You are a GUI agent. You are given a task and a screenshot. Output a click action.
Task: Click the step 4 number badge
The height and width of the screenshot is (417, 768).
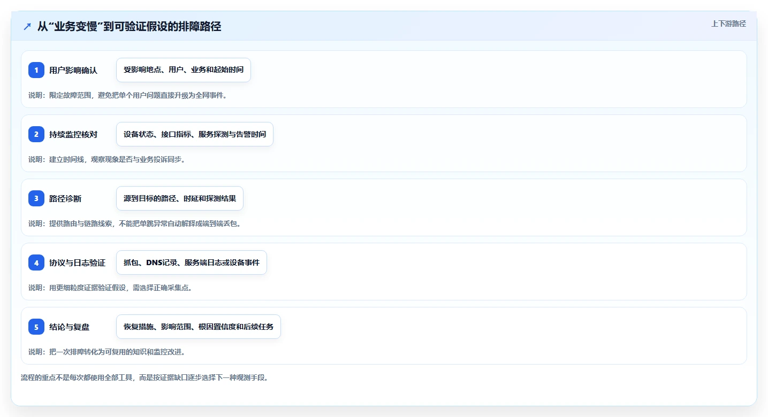tap(36, 262)
